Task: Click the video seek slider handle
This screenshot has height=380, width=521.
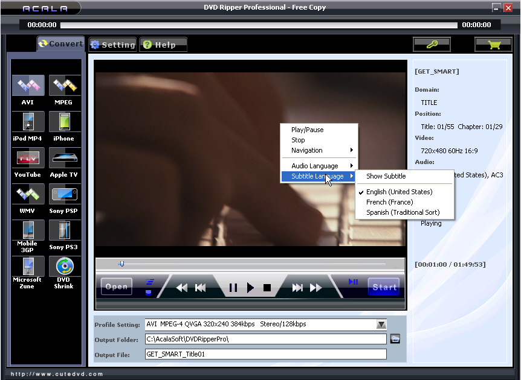Action: tap(121, 264)
